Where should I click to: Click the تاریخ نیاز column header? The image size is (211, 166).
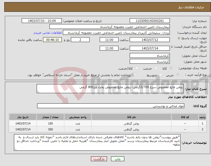pyautogui.click(x=23, y=117)
